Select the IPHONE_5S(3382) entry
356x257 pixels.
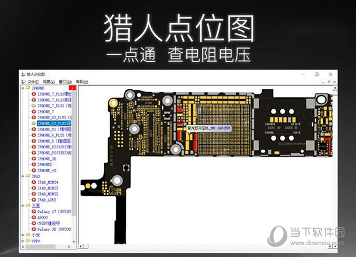coord(55,153)
